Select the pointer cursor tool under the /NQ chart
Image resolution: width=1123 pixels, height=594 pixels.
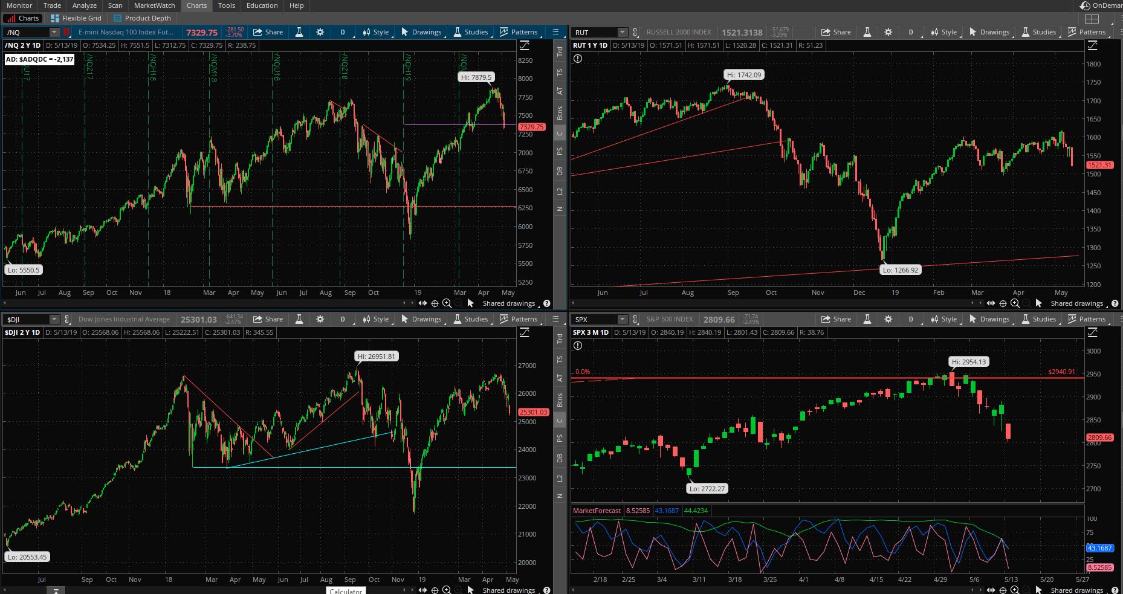pyautogui.click(x=471, y=303)
